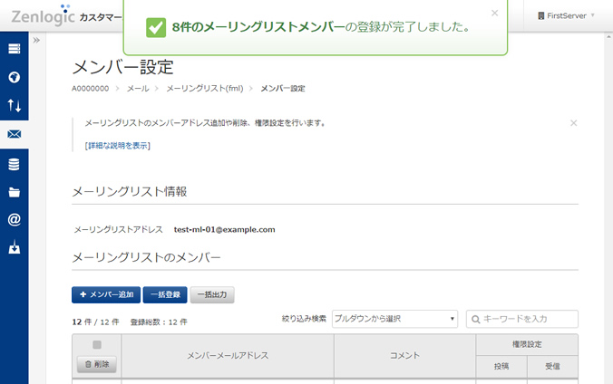Open the database stack sidebar icon
This screenshot has height=384, width=613.
click(14, 164)
